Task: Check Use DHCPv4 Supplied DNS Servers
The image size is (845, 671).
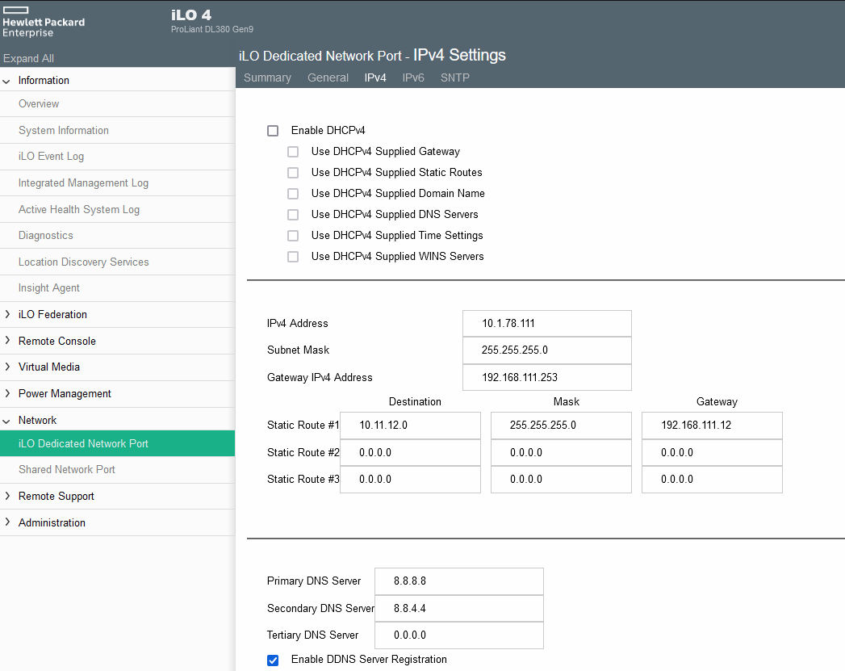Action: click(x=293, y=214)
